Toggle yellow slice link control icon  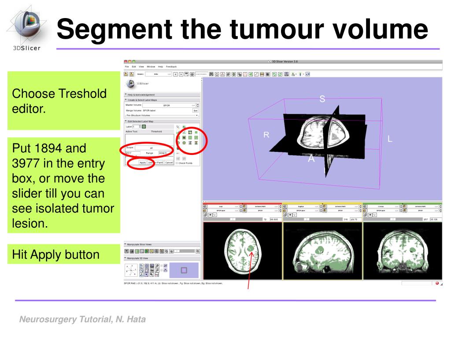coord(285,215)
